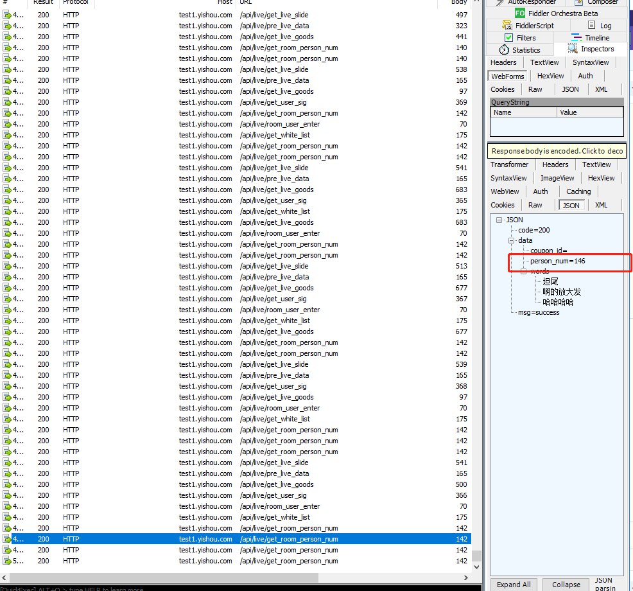Click session icon of the body 513 row
Viewport: 633px width, 591px height.
click(7, 266)
